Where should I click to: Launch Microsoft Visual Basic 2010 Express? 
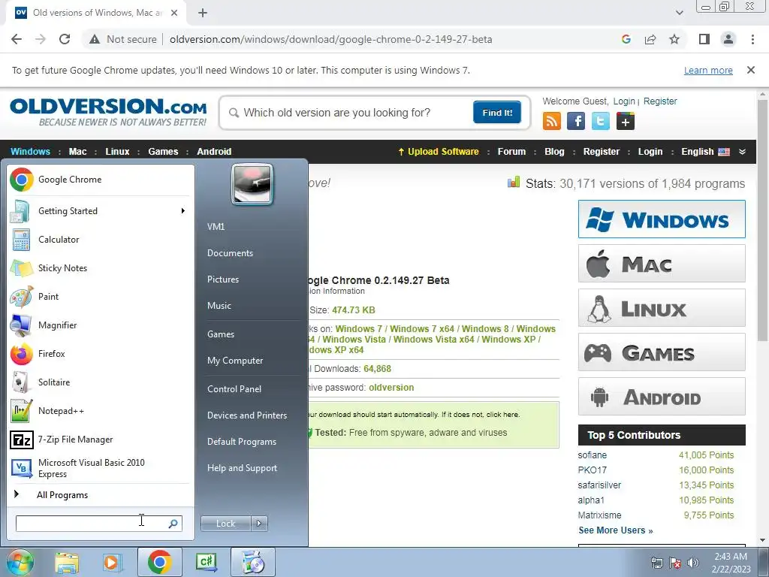[x=100, y=468]
